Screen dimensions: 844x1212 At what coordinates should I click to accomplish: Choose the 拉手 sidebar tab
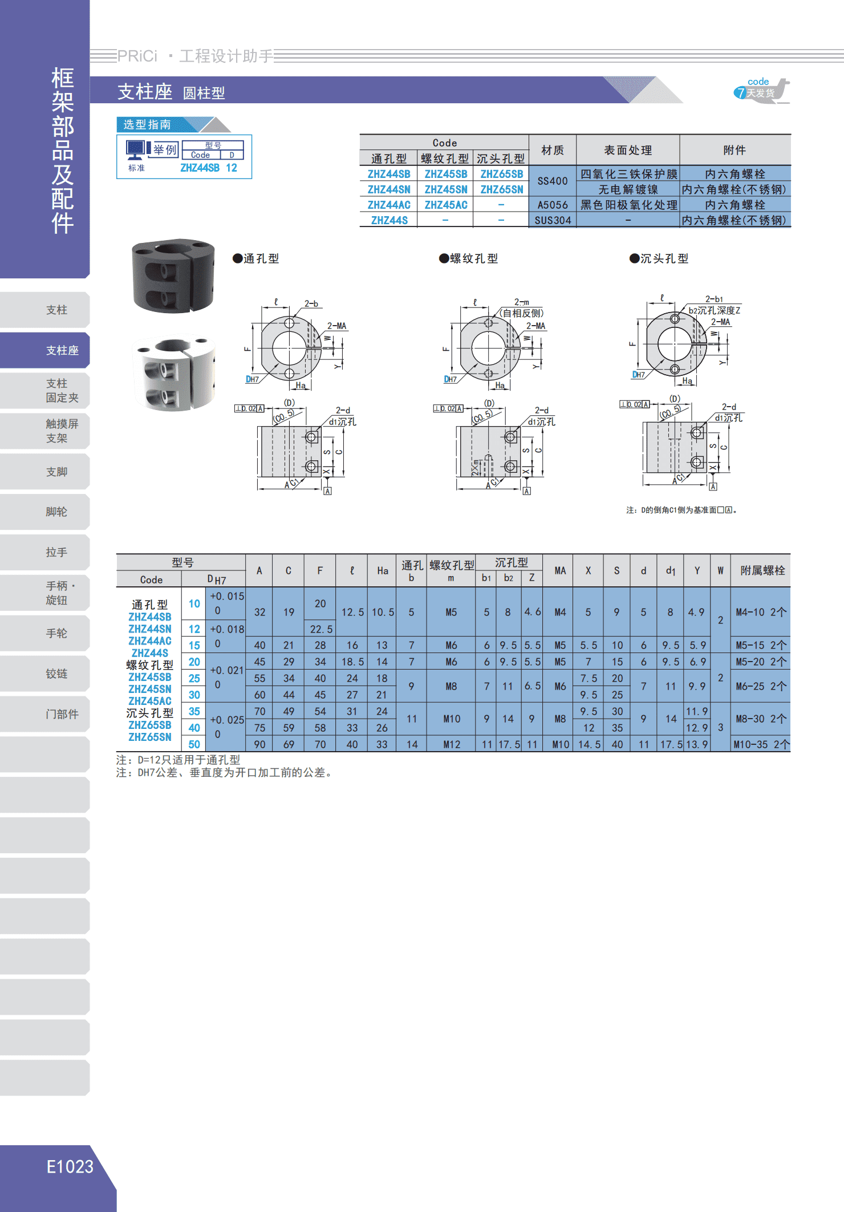(x=44, y=552)
